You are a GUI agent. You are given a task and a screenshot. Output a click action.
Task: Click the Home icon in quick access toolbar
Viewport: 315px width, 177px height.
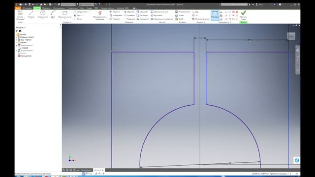pos(41,4)
